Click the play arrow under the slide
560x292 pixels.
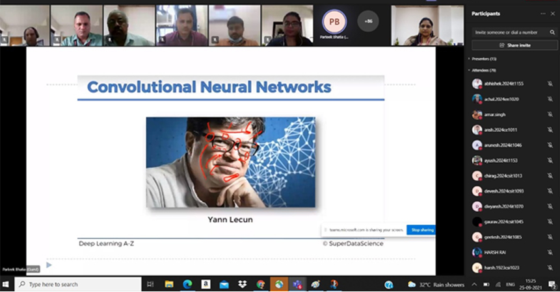coord(49,265)
